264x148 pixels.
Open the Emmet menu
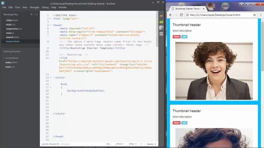(x=62, y=7)
